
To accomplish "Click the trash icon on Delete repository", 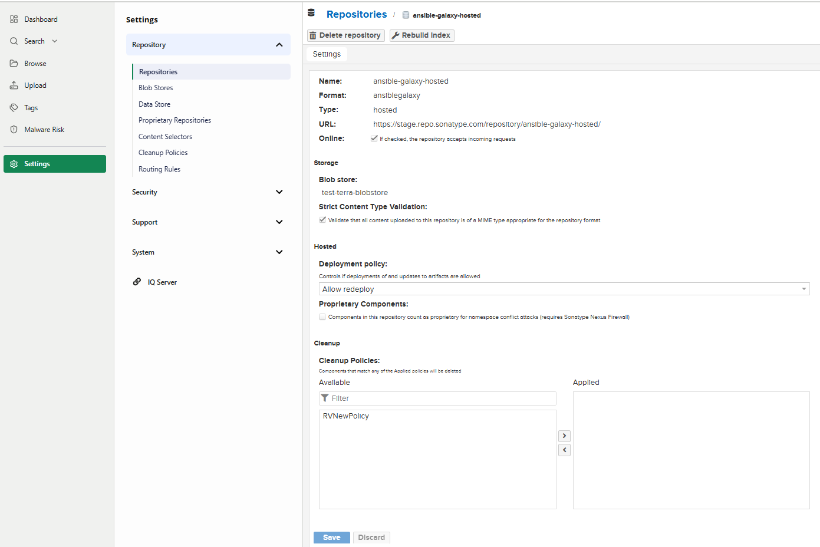I will [x=313, y=35].
